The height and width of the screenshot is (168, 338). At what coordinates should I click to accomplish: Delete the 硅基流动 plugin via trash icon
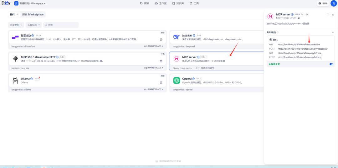(x=161, y=39)
